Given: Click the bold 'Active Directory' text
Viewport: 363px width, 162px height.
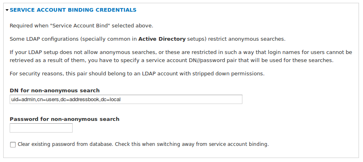Looking at the screenshot, I should [x=162, y=39].
